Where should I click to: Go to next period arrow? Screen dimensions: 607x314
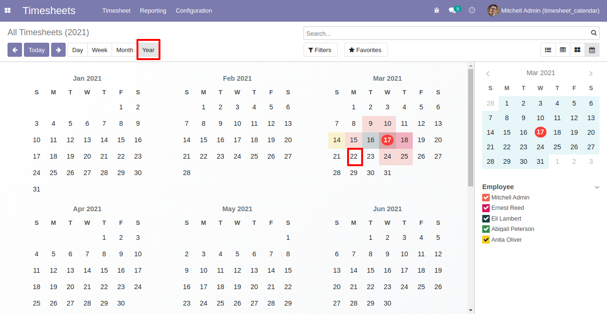[58, 50]
